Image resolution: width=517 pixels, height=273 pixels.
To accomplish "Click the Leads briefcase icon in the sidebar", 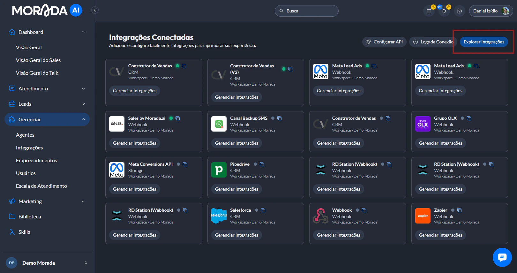I will pos(12,104).
